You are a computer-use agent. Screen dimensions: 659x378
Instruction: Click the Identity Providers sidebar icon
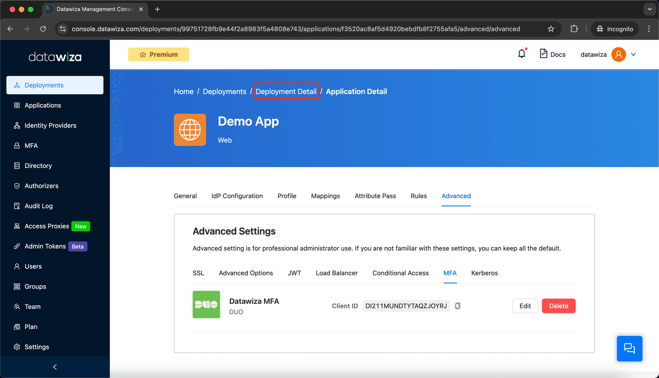pyautogui.click(x=17, y=126)
